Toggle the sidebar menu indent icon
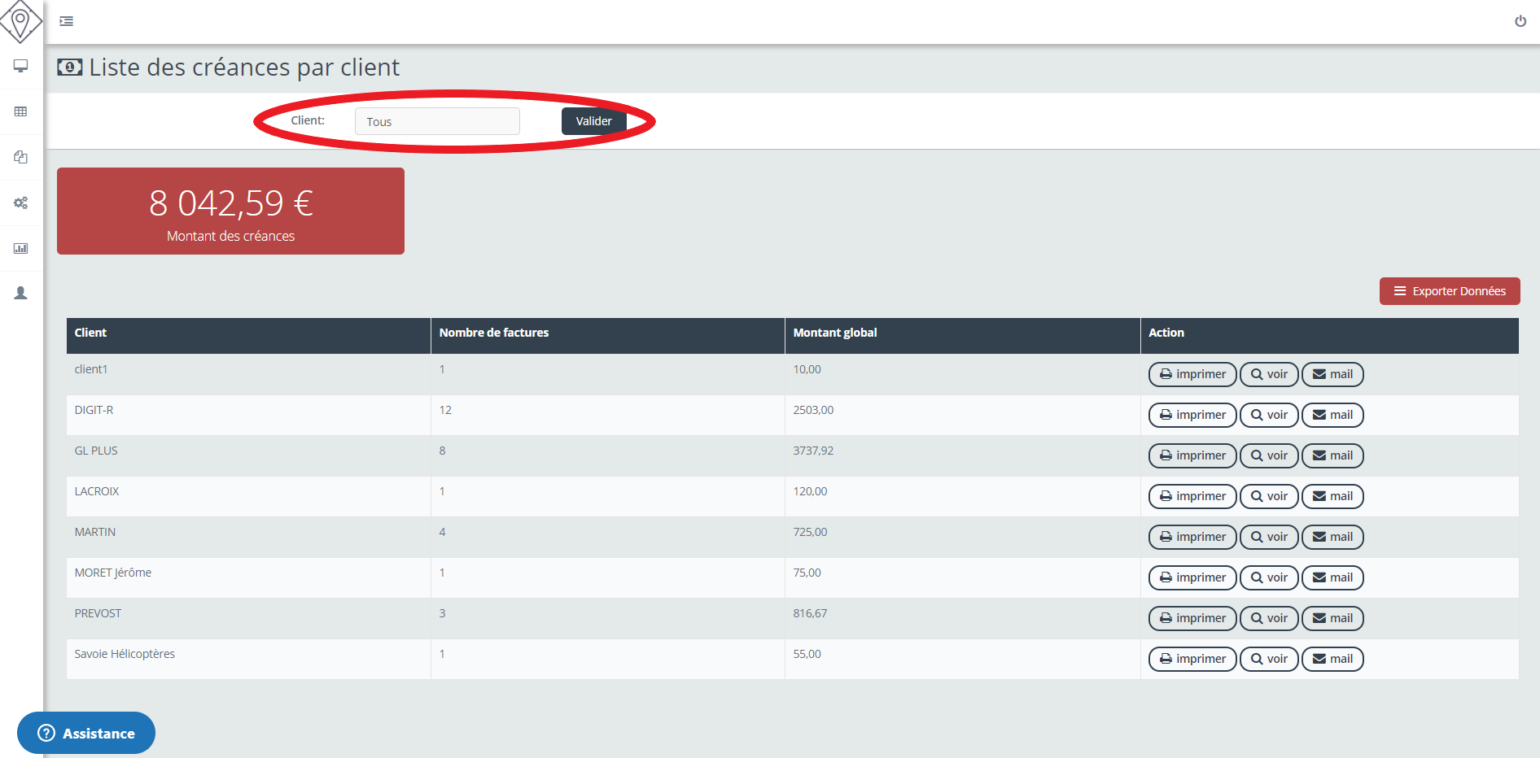Viewport: 1540px width, 758px height. 67,21
